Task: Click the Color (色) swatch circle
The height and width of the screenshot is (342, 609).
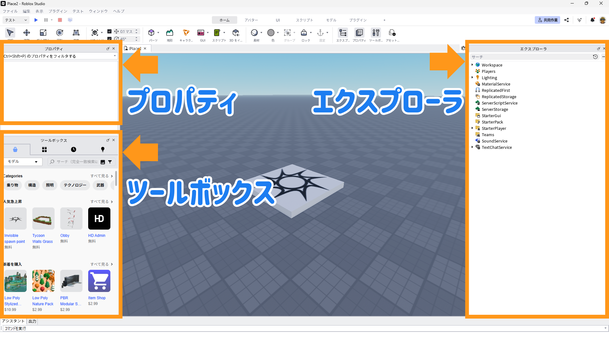Action: pos(271,33)
